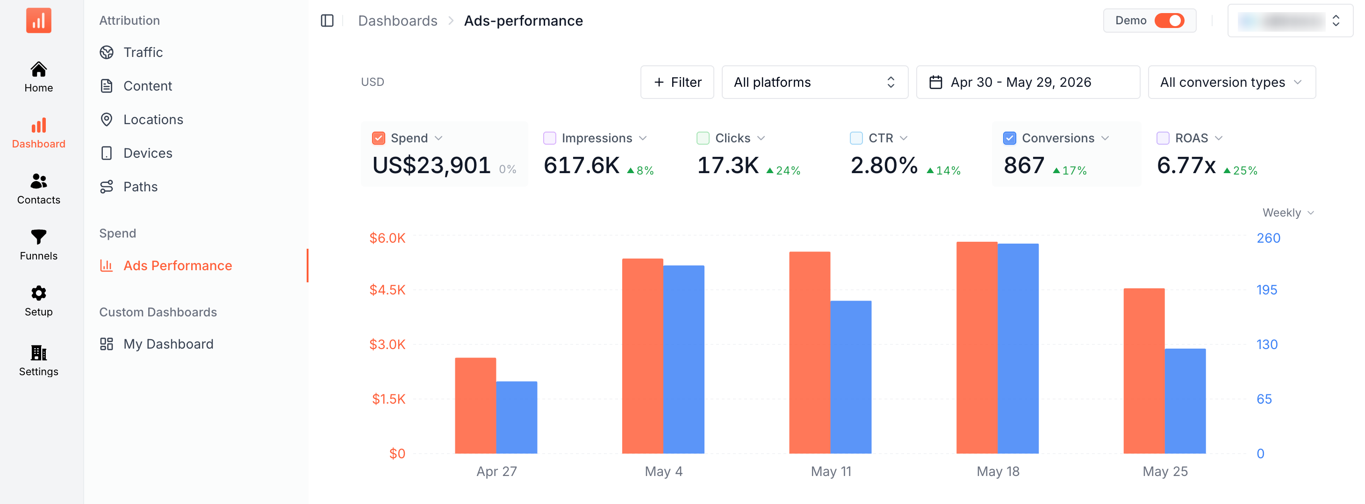Click the Traffic globe icon
1365x504 pixels.
107,52
